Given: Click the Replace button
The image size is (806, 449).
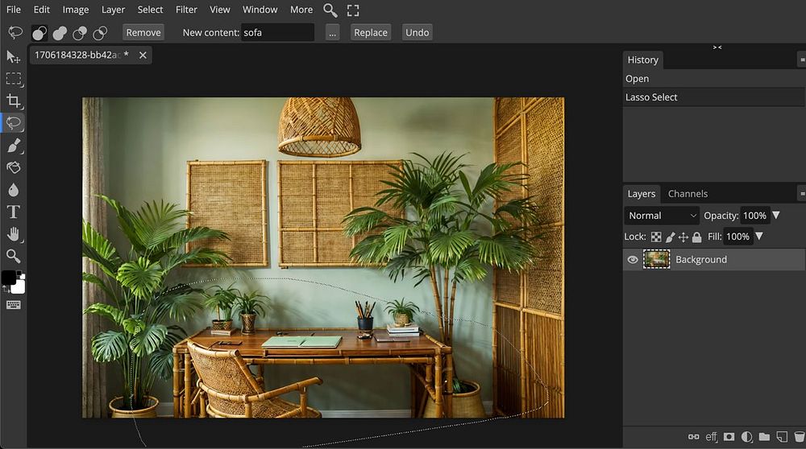Looking at the screenshot, I should tap(371, 32).
